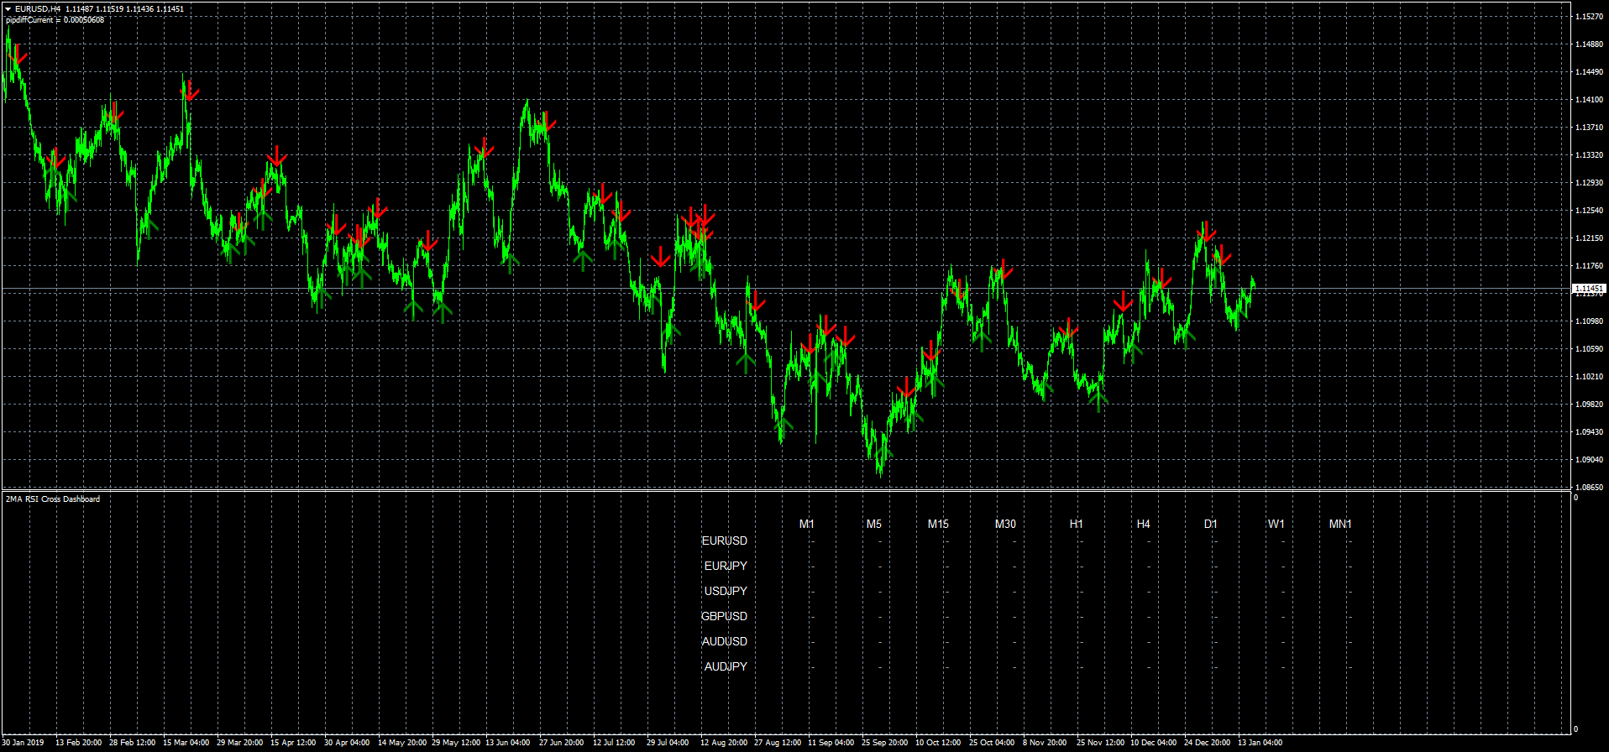Click the 1.14100 price scale label
Screen dimensions: 1609x752
pos(1589,100)
